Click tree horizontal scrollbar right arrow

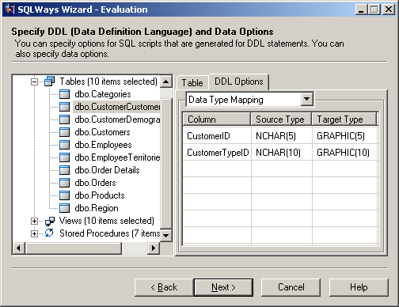click(x=154, y=248)
